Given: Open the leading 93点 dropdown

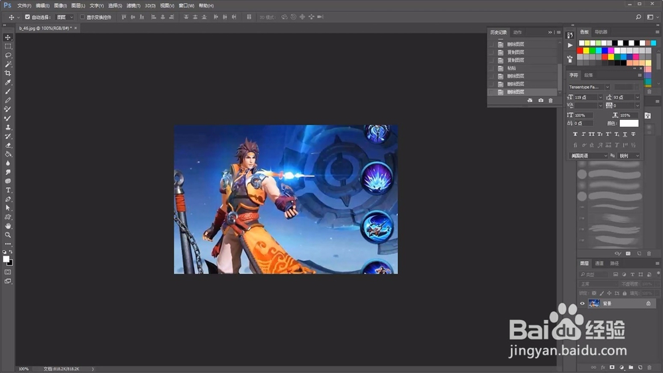Looking at the screenshot, I should tap(637, 97).
